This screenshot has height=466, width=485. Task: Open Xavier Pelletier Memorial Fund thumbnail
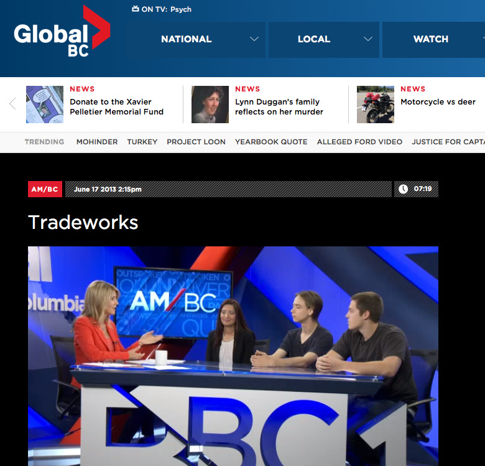[x=45, y=105]
